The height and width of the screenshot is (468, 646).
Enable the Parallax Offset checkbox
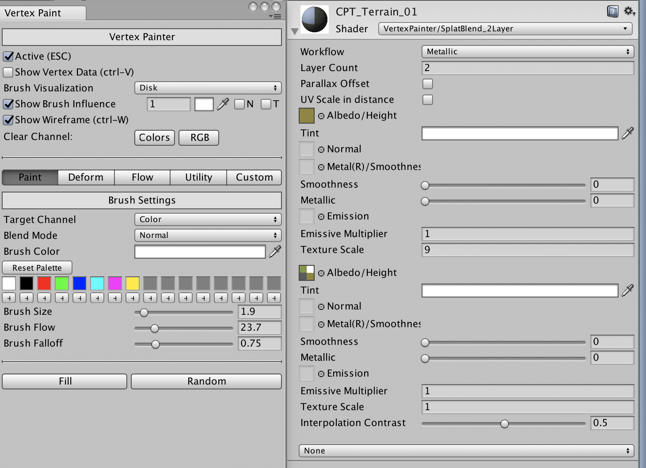coord(428,84)
